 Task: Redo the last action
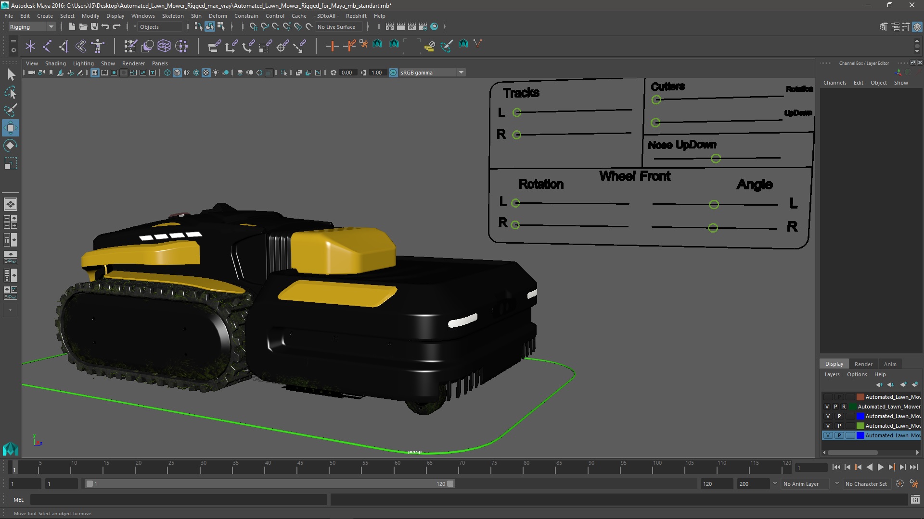[x=116, y=27]
